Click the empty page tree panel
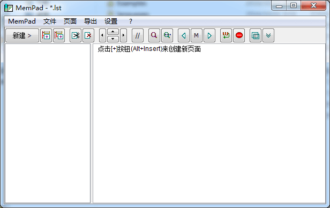Viewport: 330px width, 208px height. (48, 123)
